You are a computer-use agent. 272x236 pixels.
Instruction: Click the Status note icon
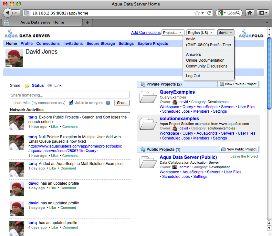[27, 86]
